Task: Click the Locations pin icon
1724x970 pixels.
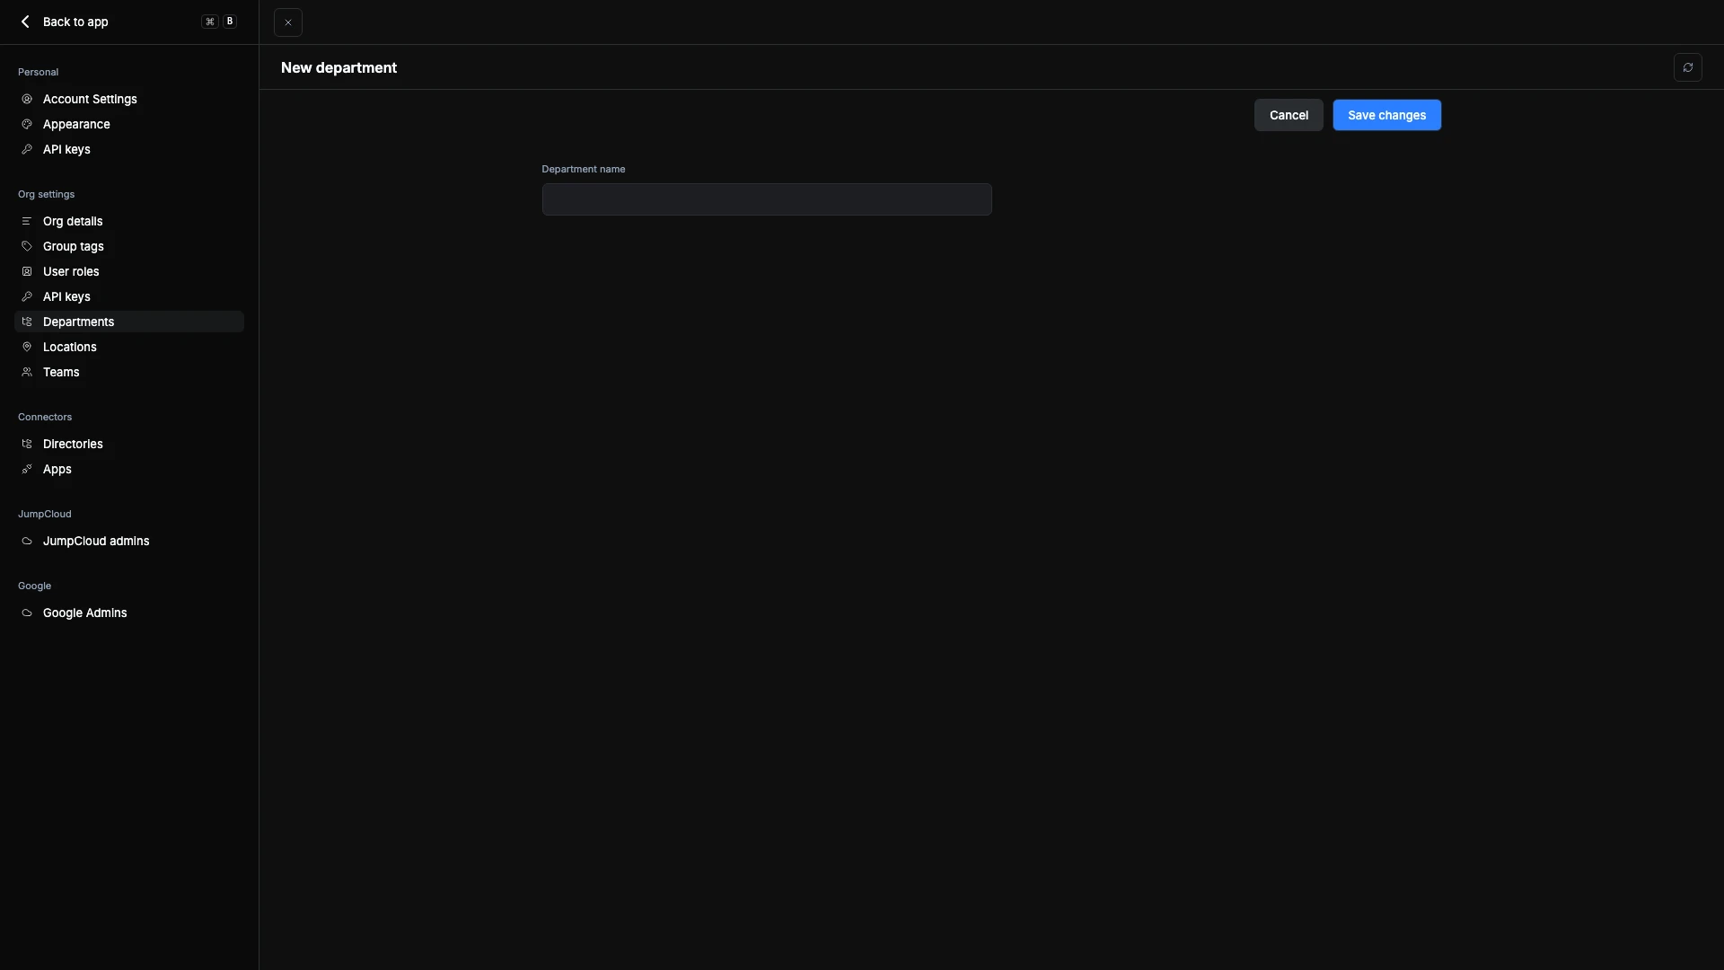Action: click(x=27, y=347)
